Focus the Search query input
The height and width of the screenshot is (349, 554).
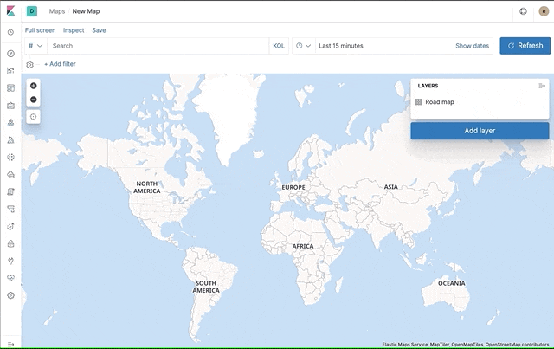tap(158, 46)
